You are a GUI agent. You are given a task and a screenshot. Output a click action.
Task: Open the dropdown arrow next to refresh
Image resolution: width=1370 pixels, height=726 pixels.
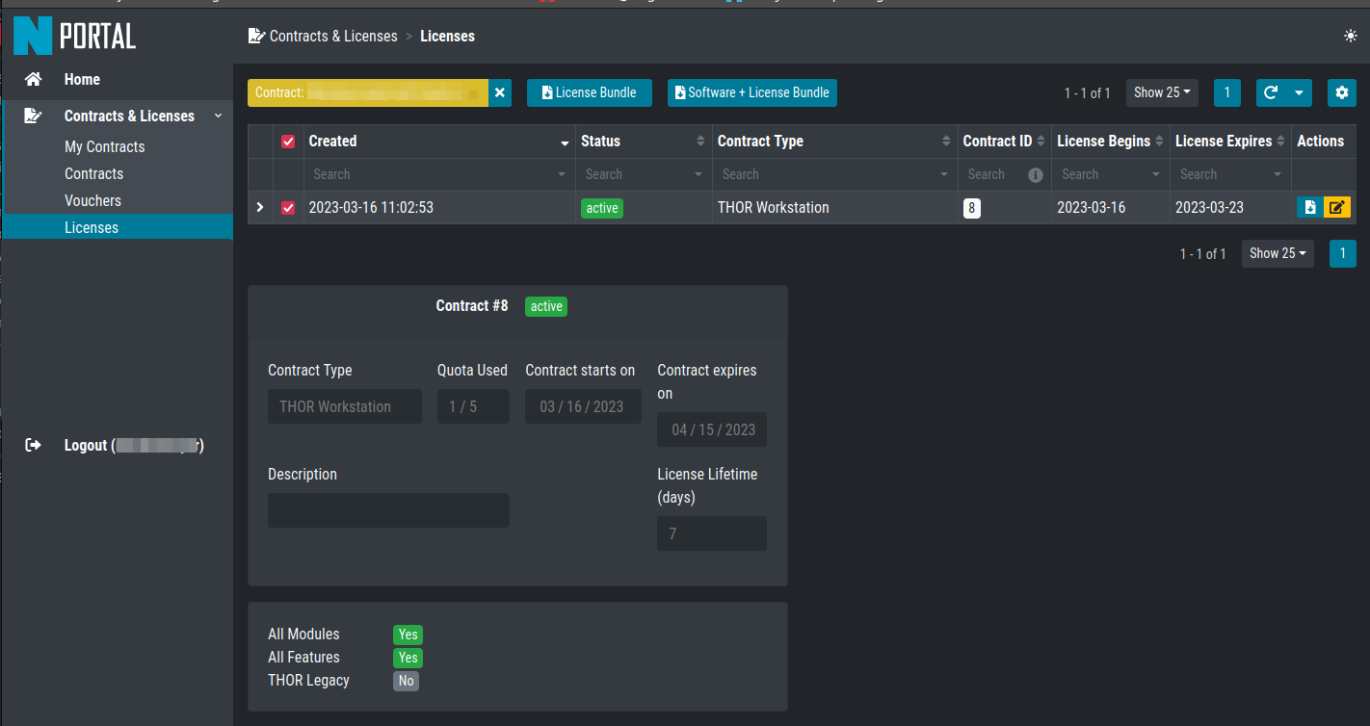(1299, 92)
